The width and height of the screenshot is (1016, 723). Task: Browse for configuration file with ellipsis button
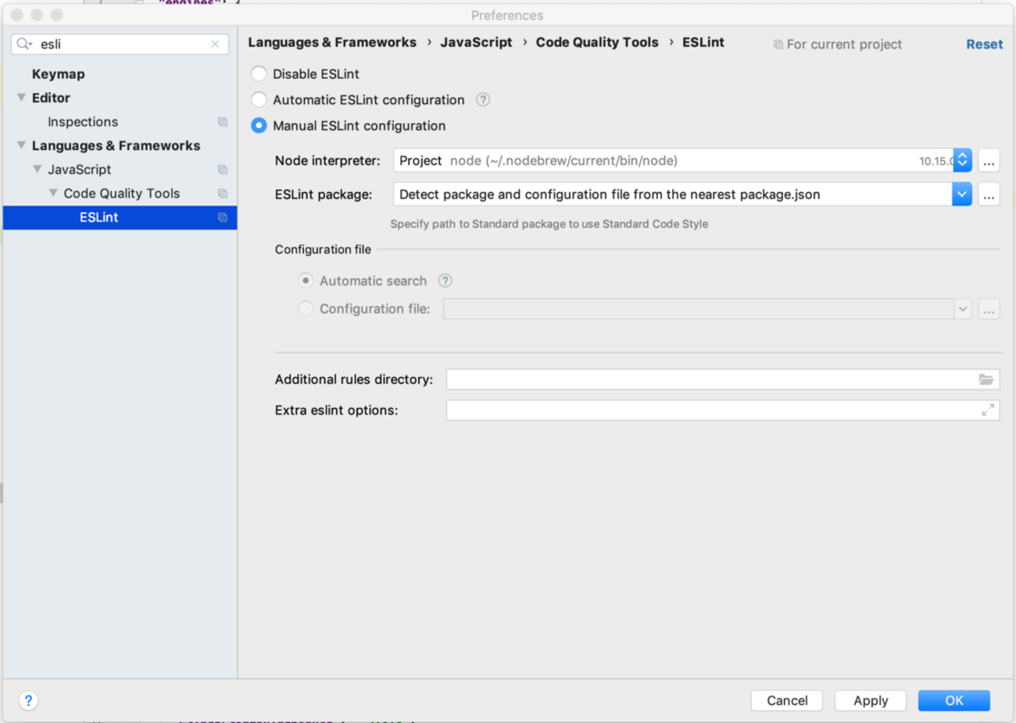989,309
